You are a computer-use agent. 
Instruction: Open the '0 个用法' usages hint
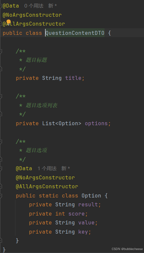coord(34,6)
